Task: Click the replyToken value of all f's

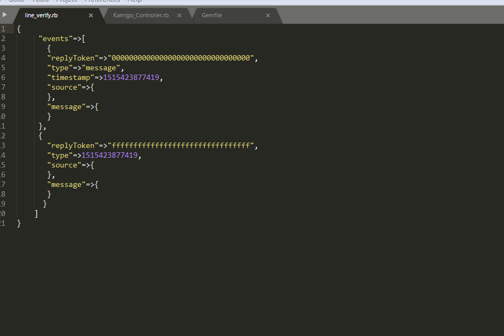Action: 181,145
